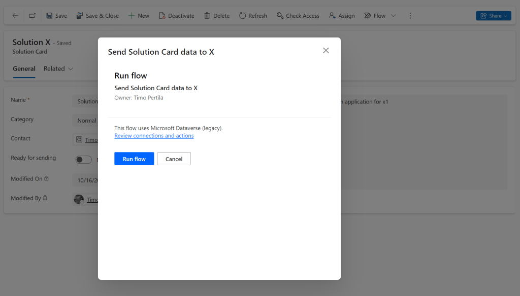Viewport: 520px width, 296px height.
Task: Open the more commands overflow menu
Action: [410, 16]
